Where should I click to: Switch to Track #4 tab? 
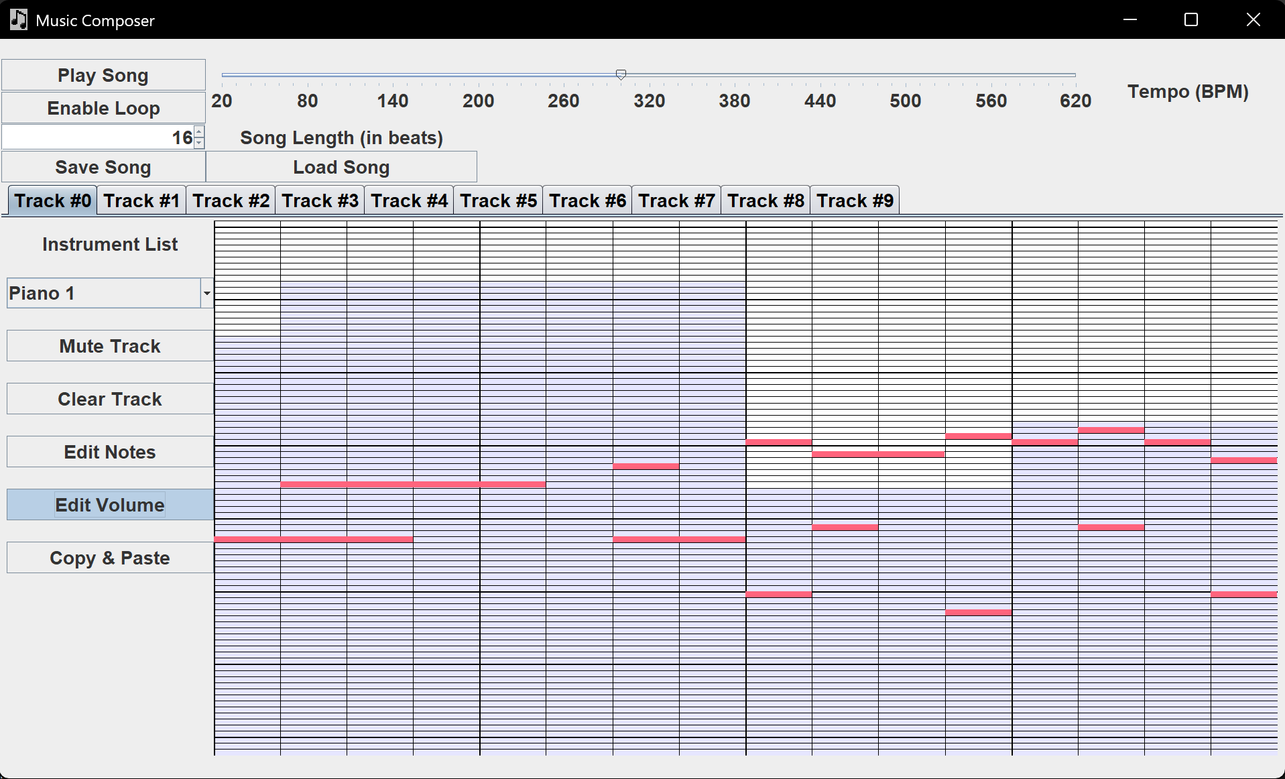pos(409,200)
